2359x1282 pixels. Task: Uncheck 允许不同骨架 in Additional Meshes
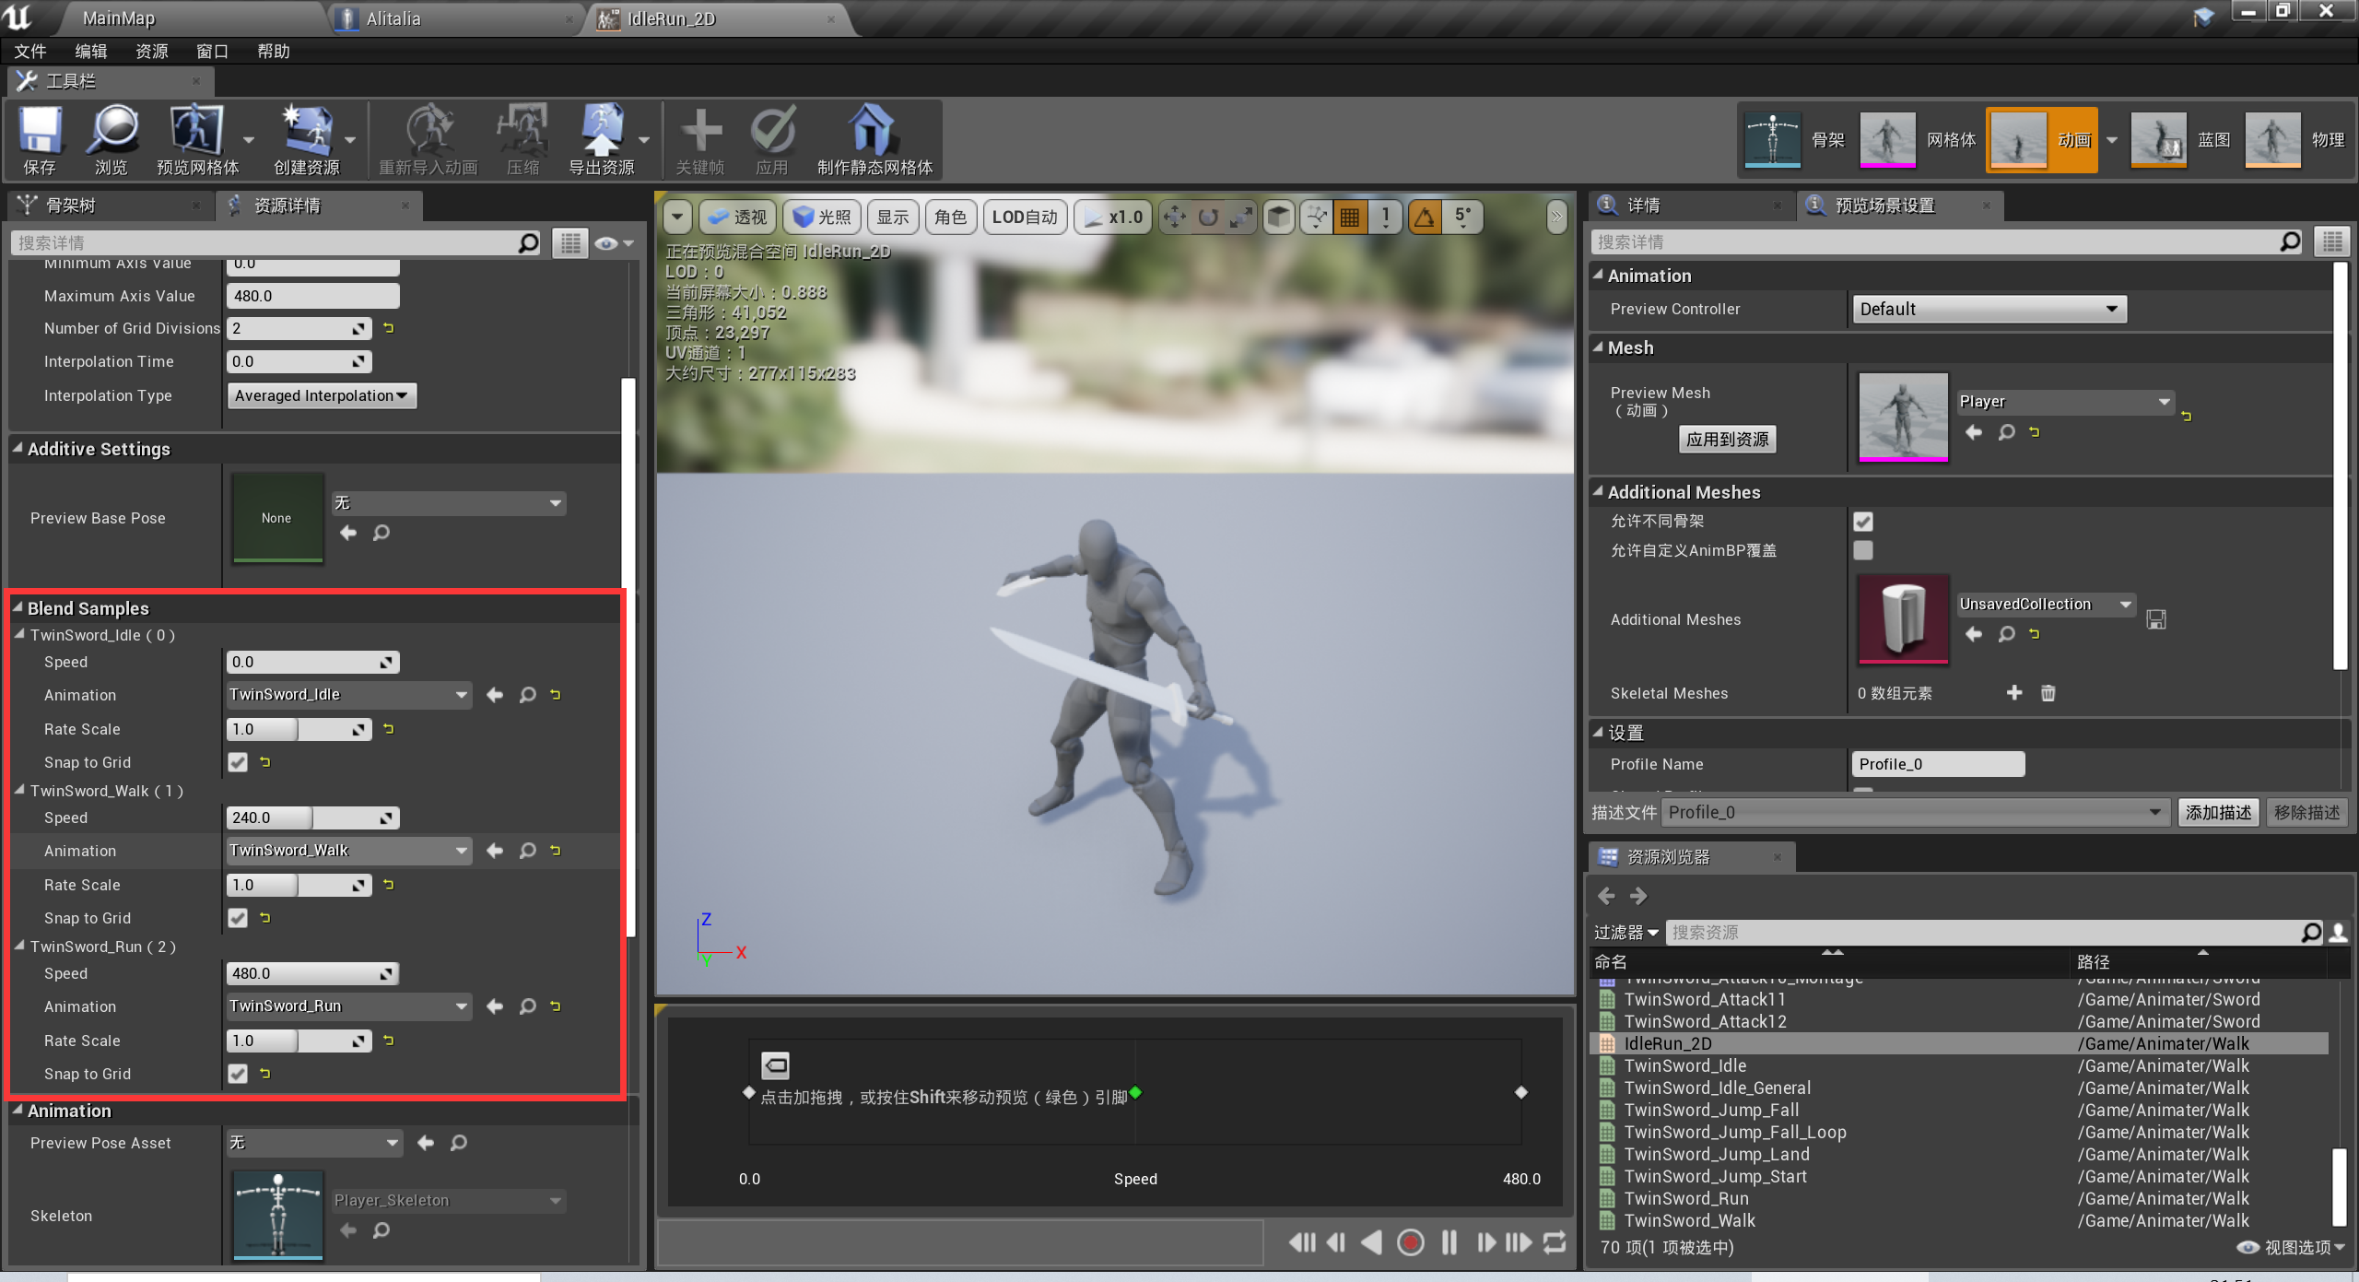1863,521
